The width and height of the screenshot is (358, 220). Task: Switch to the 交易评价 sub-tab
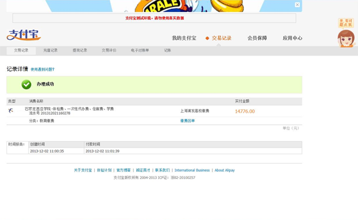click(109, 51)
